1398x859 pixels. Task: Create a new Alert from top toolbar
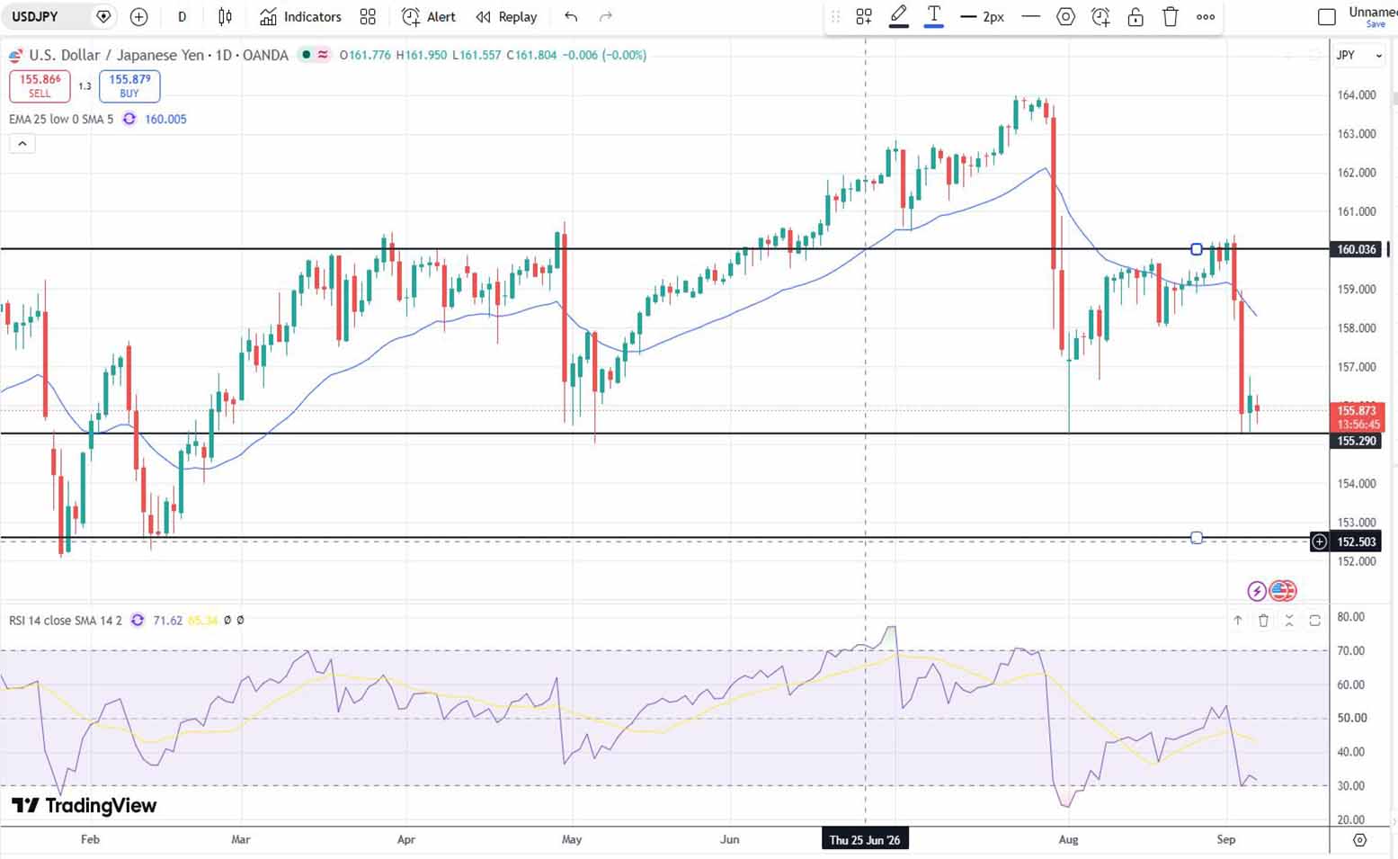click(428, 16)
